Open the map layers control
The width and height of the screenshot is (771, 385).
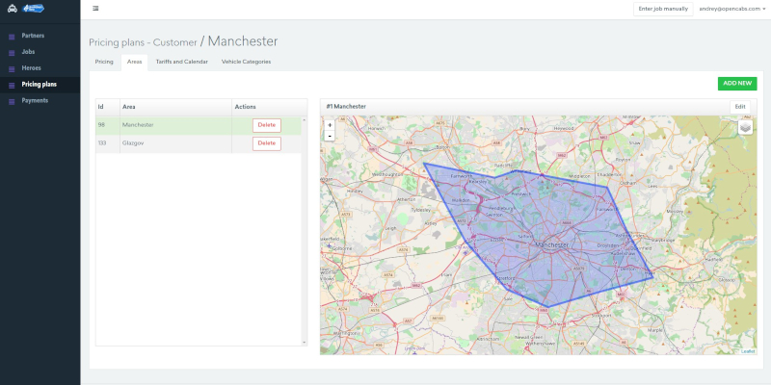[745, 127]
